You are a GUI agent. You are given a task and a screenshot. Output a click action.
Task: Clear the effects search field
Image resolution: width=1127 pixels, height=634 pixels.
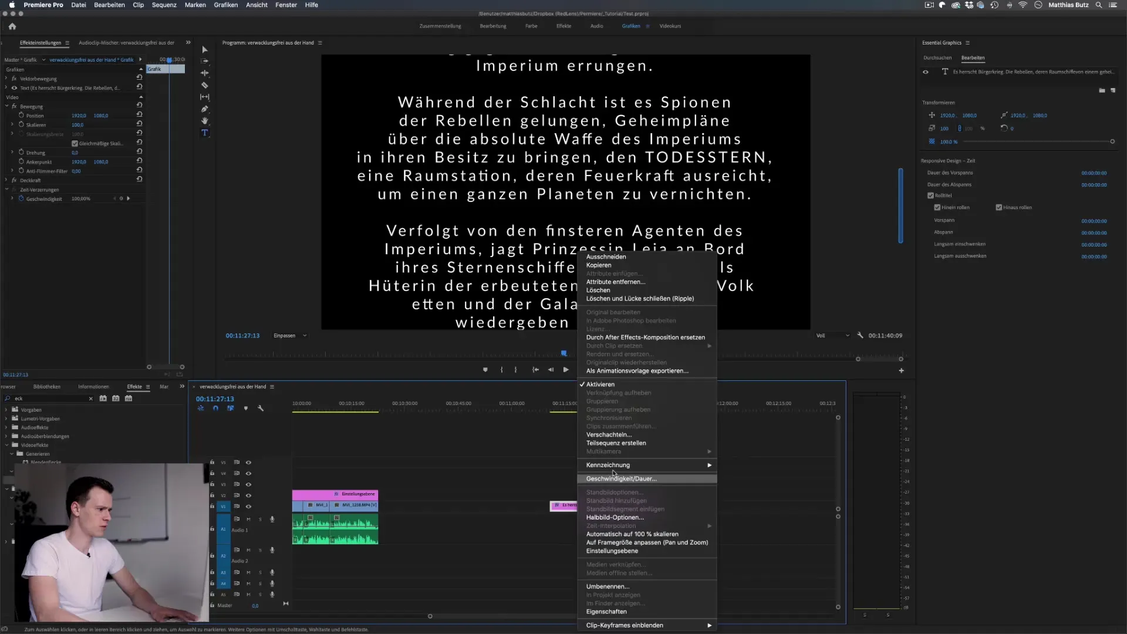(x=91, y=399)
